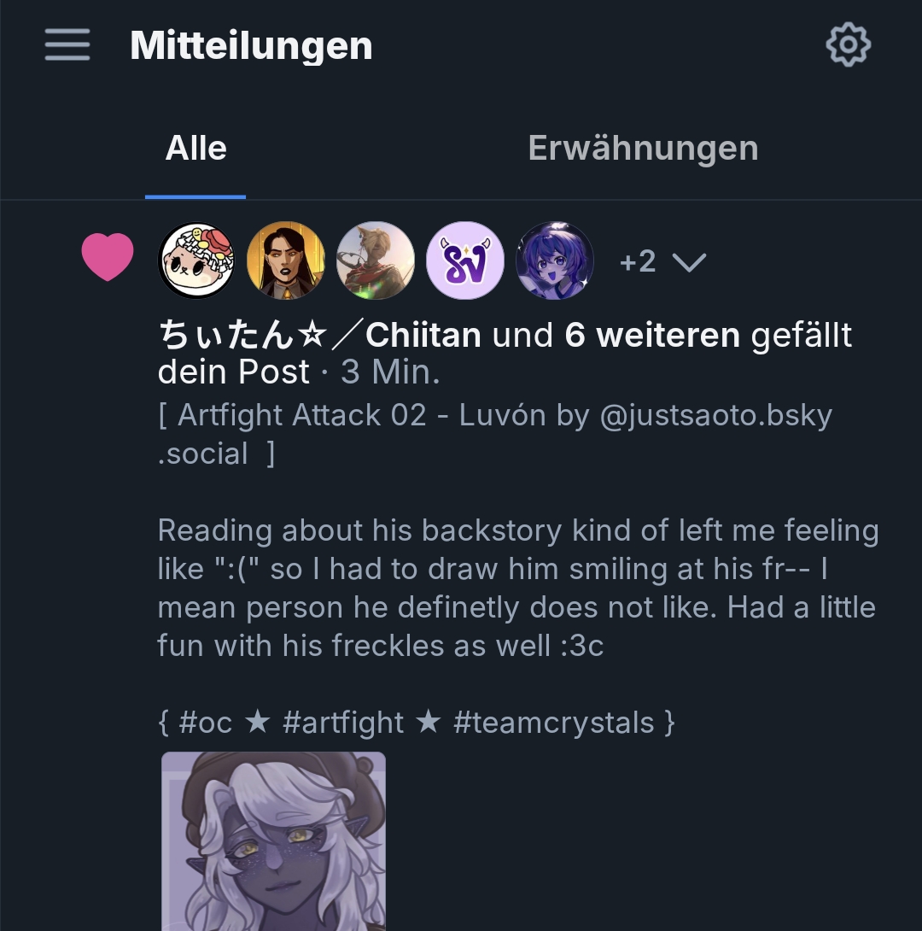The height and width of the screenshot is (931, 922).
Task: Open the #artfight hashtag
Action: coord(342,723)
